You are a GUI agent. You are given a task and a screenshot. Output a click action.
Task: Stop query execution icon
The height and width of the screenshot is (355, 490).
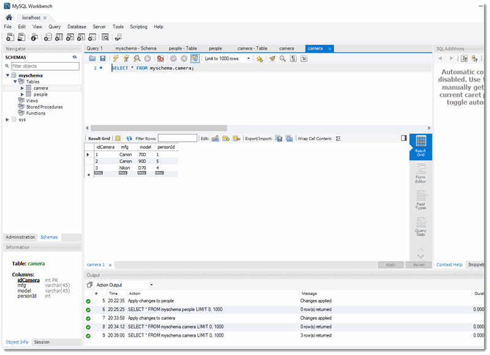tap(148, 58)
